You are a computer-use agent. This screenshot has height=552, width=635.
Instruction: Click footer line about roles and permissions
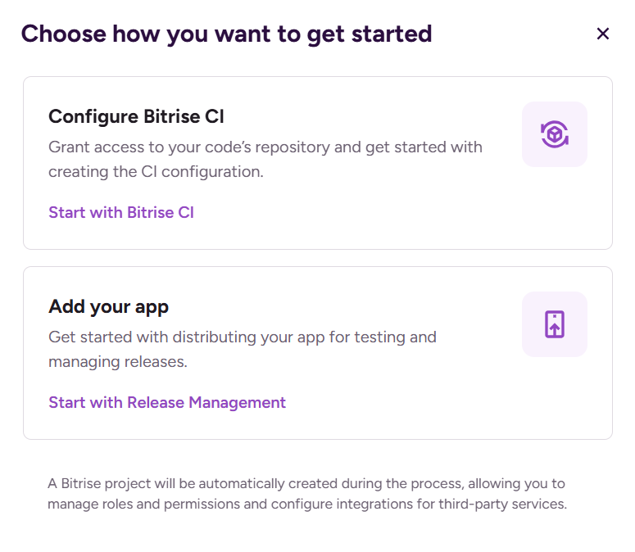[x=306, y=504]
